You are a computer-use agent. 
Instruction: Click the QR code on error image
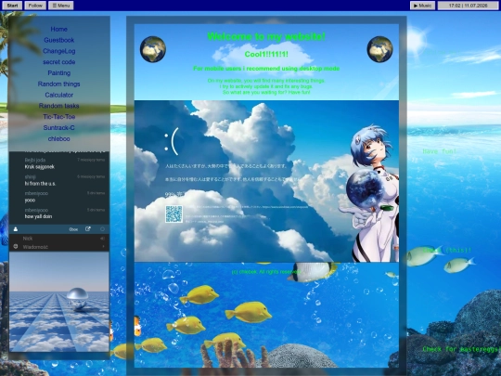tap(173, 214)
